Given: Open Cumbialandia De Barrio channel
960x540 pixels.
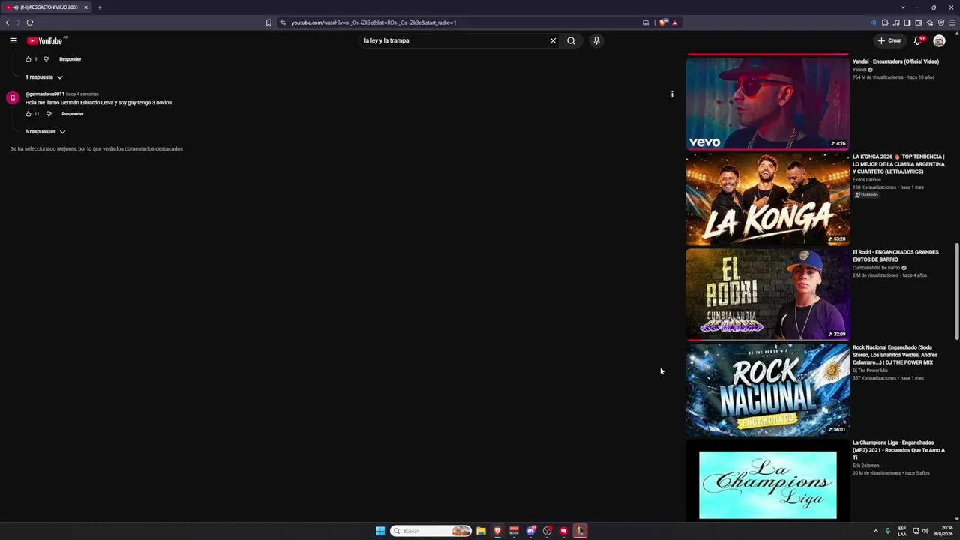Looking at the screenshot, I should tap(876, 268).
